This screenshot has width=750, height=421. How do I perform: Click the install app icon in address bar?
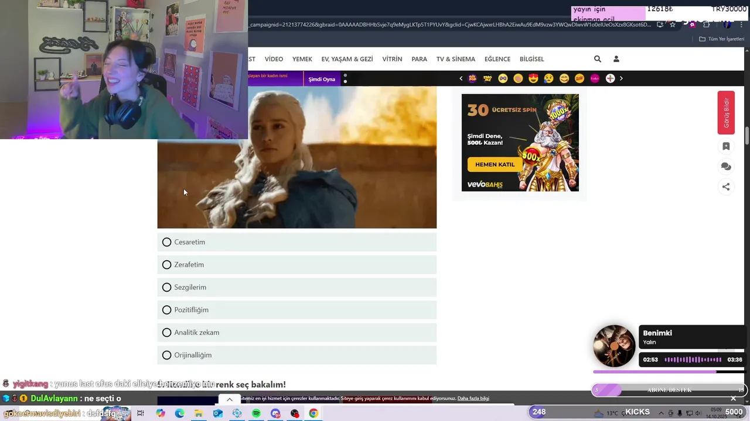pyautogui.click(x=660, y=25)
